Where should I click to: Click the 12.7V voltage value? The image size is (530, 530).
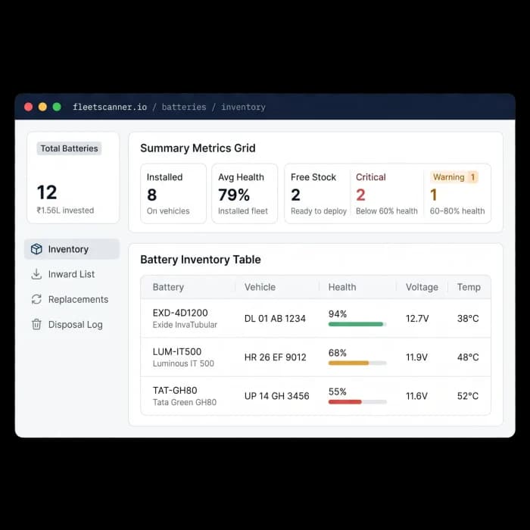[x=417, y=319]
